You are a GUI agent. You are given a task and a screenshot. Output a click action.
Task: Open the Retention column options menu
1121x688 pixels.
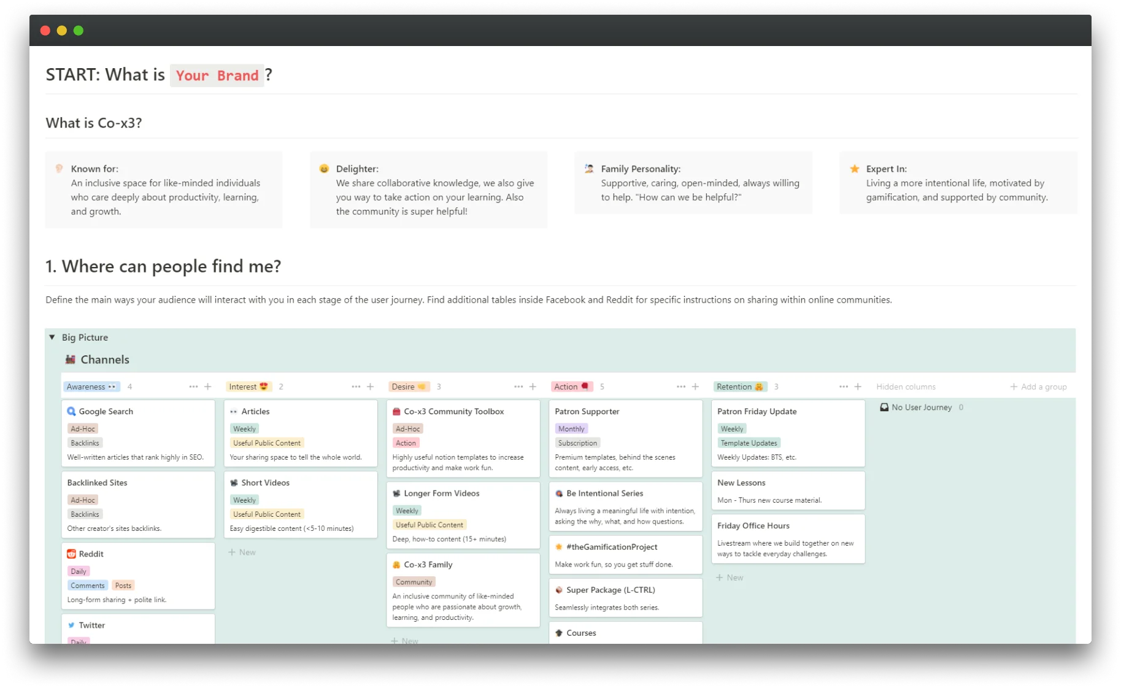(844, 387)
